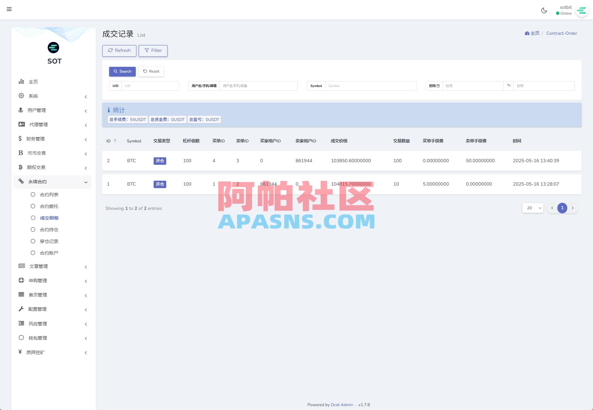Expand the 风控管理 menu chevron
The width and height of the screenshot is (593, 410).
tap(86, 324)
